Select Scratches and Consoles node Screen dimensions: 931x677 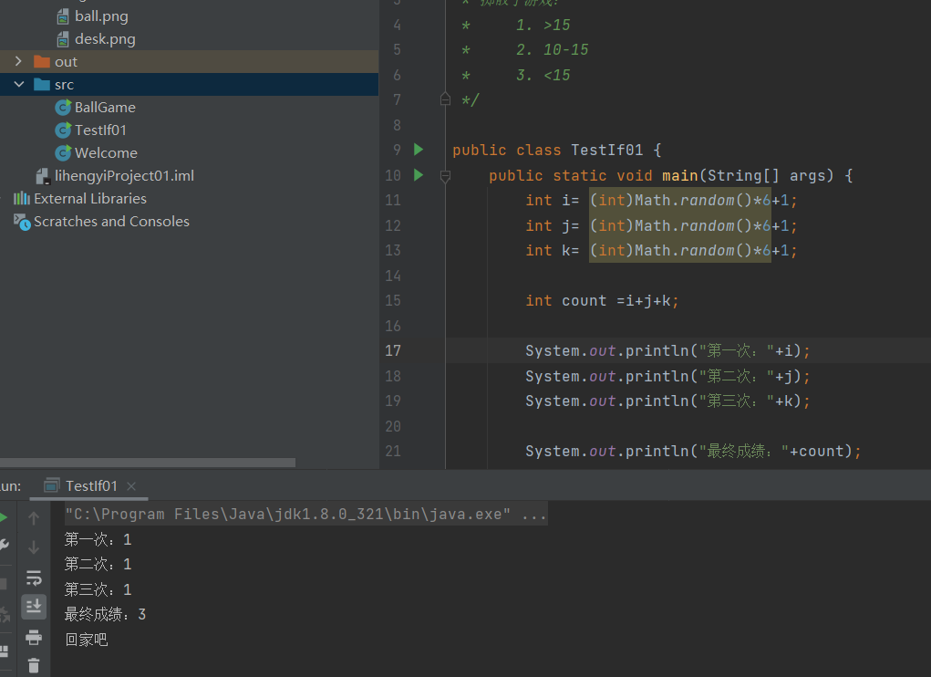(x=111, y=222)
